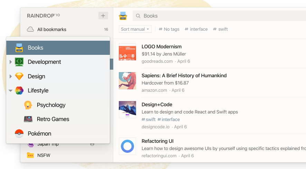Open the LOGO Modernism bookmark title

162,47
